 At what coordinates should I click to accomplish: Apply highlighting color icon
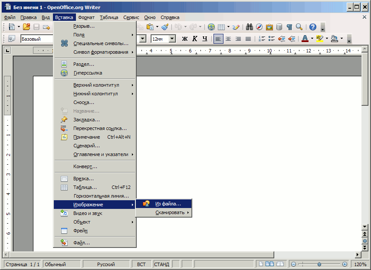(x=320, y=39)
